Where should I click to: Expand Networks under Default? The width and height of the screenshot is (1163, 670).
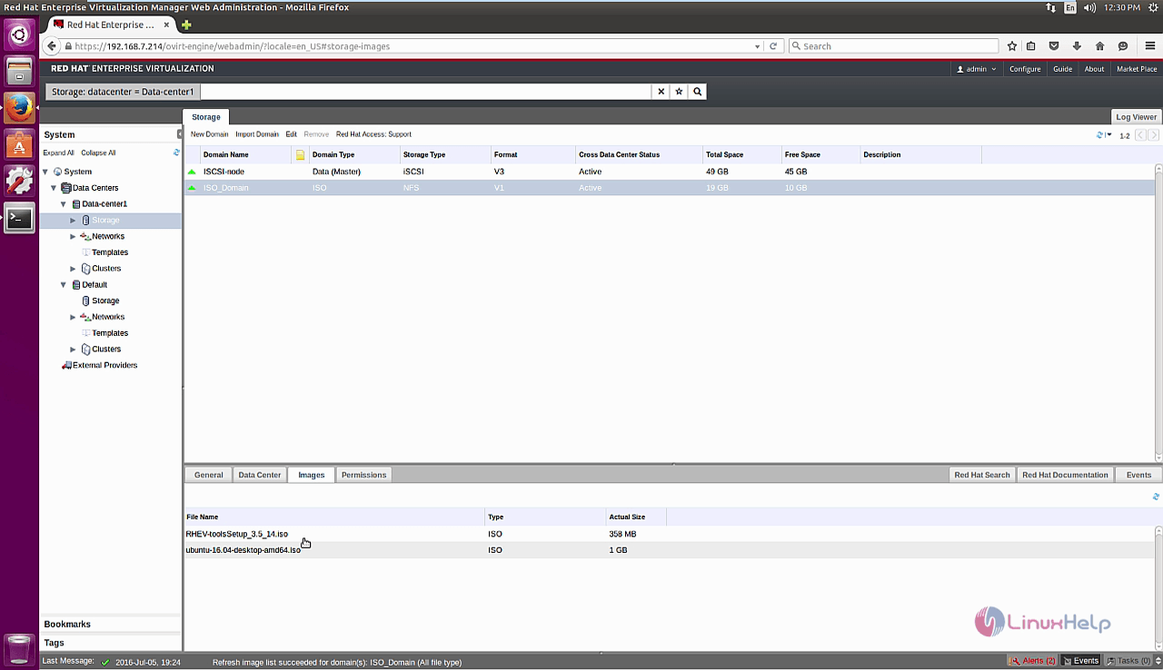coord(74,317)
